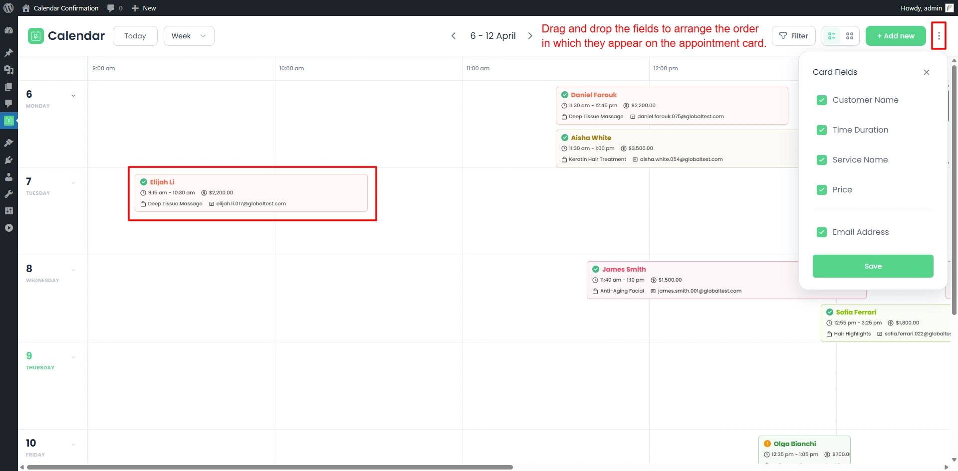The width and height of the screenshot is (958, 471).
Task: Jump to Today in the calendar
Action: coord(135,35)
